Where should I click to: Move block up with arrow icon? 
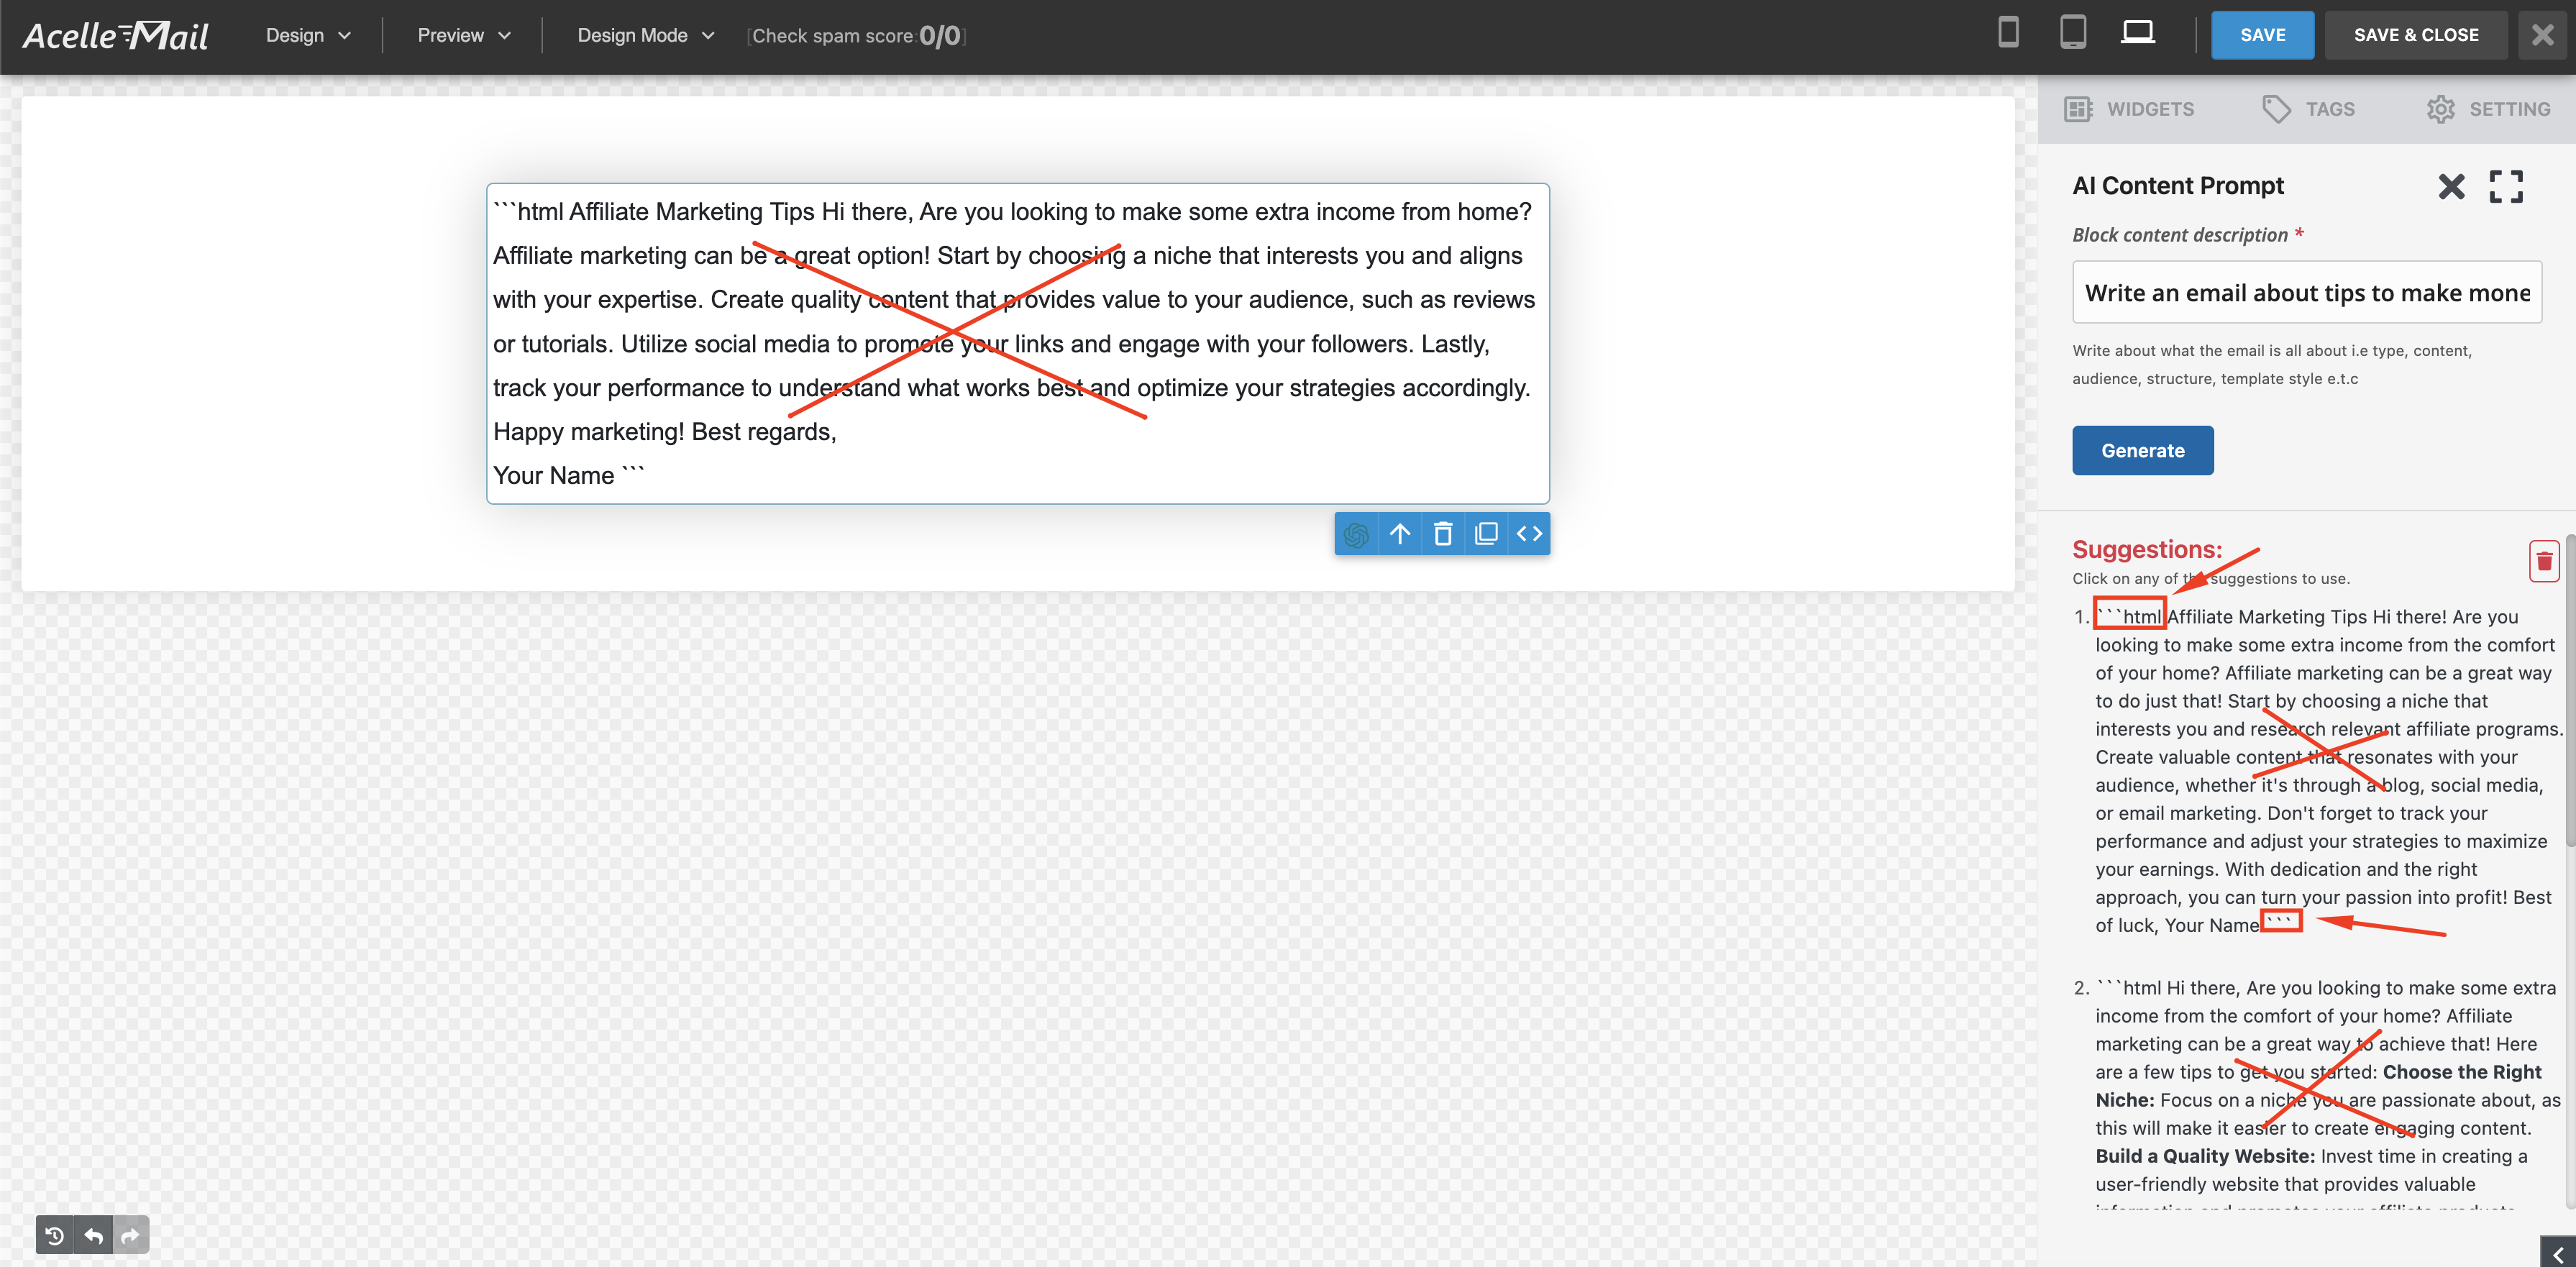1400,534
